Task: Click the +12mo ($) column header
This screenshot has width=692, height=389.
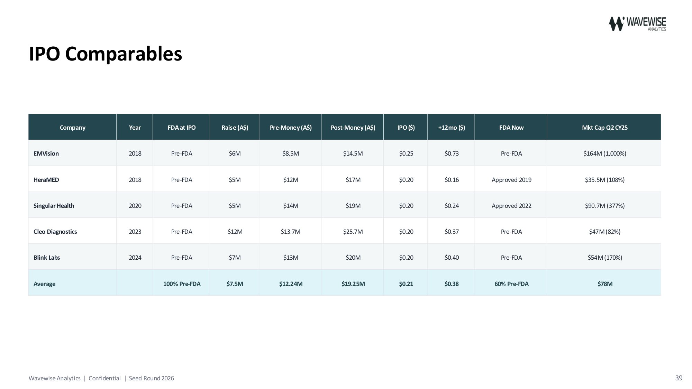Action: tap(451, 127)
